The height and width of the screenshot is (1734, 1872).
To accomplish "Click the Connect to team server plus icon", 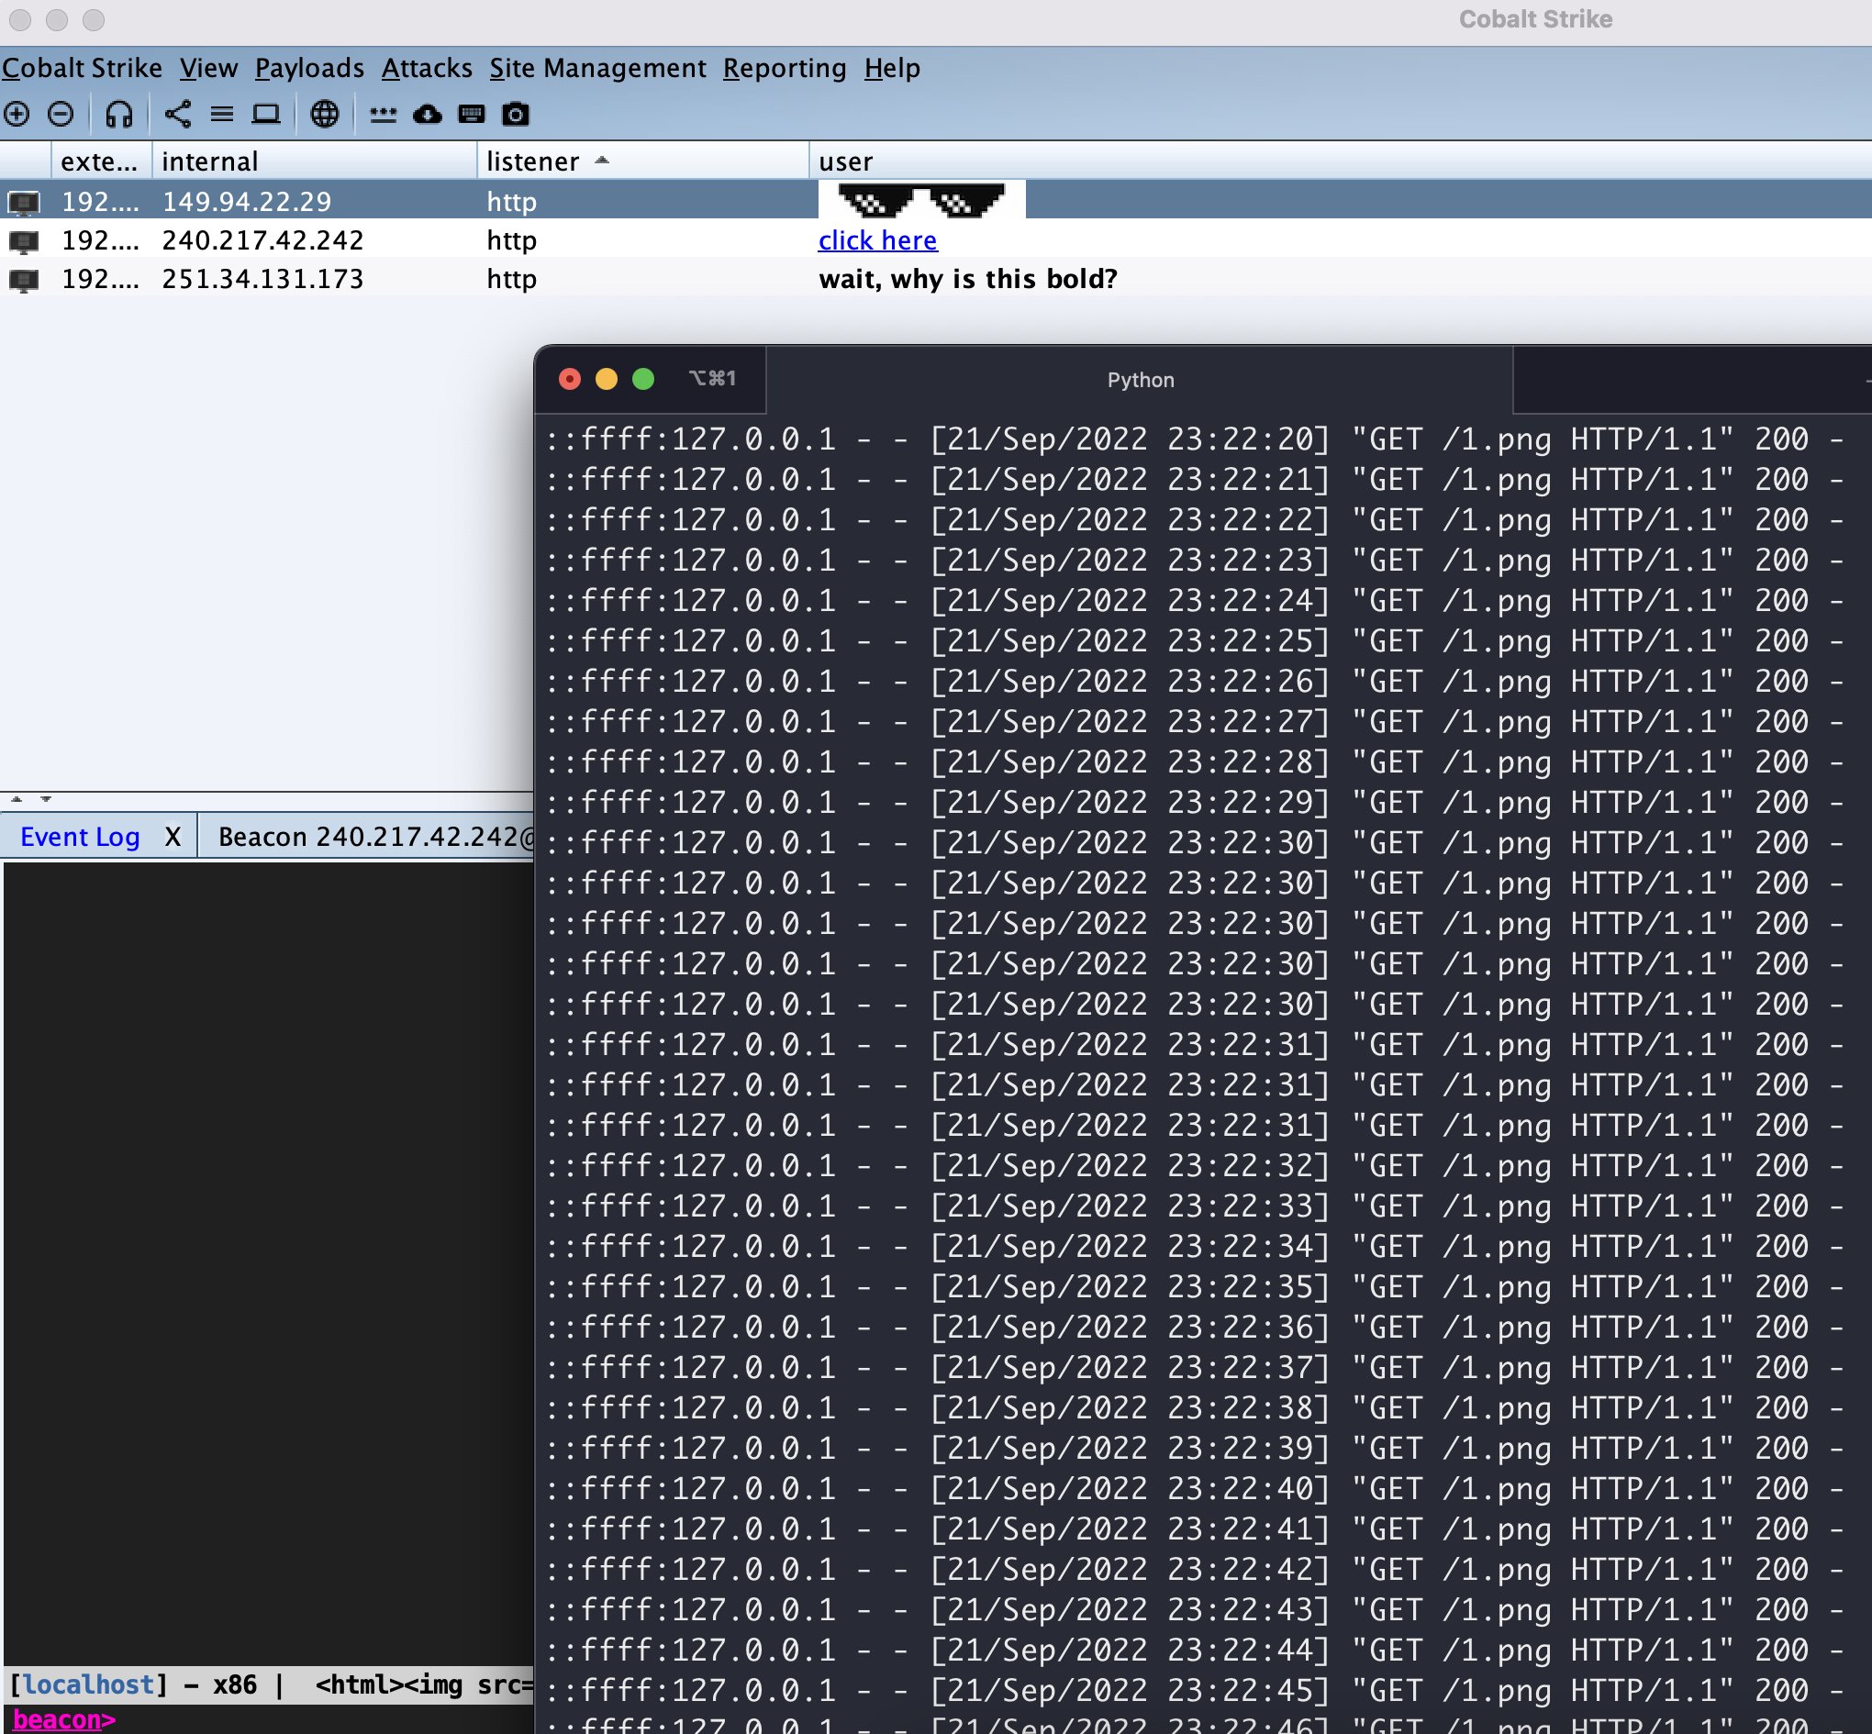I will pyautogui.click(x=17, y=115).
